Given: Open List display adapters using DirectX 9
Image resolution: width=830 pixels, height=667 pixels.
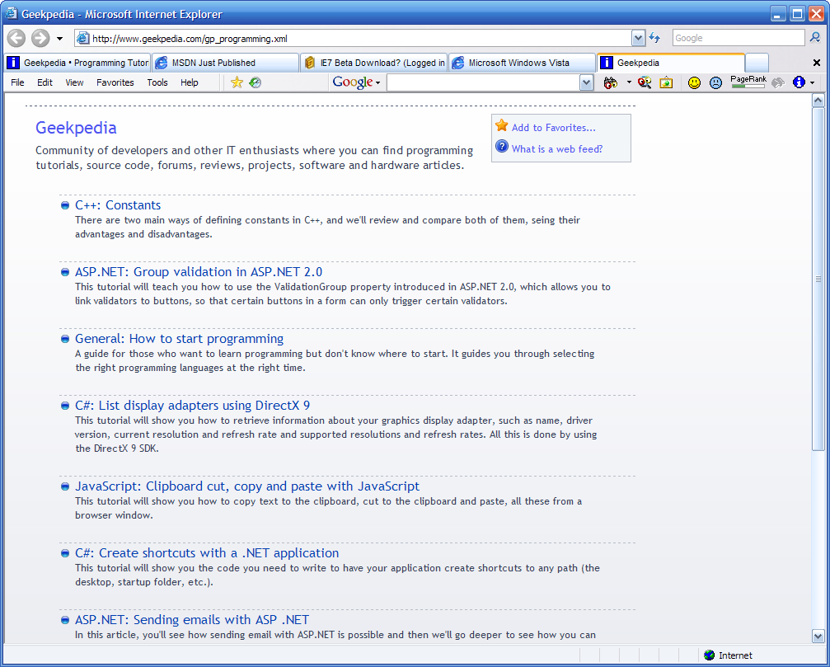Looking at the screenshot, I should (x=193, y=406).
